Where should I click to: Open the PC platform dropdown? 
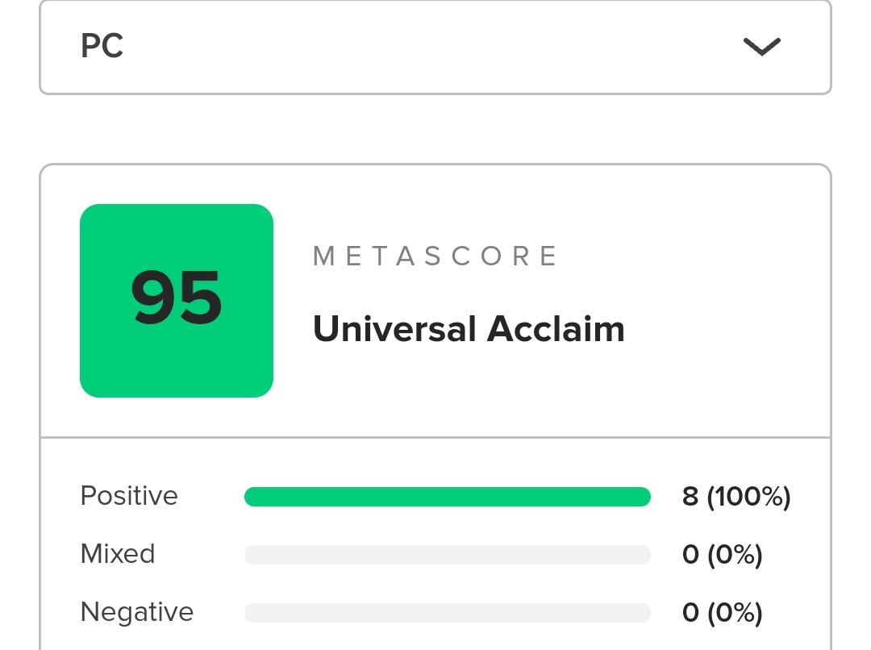(435, 47)
